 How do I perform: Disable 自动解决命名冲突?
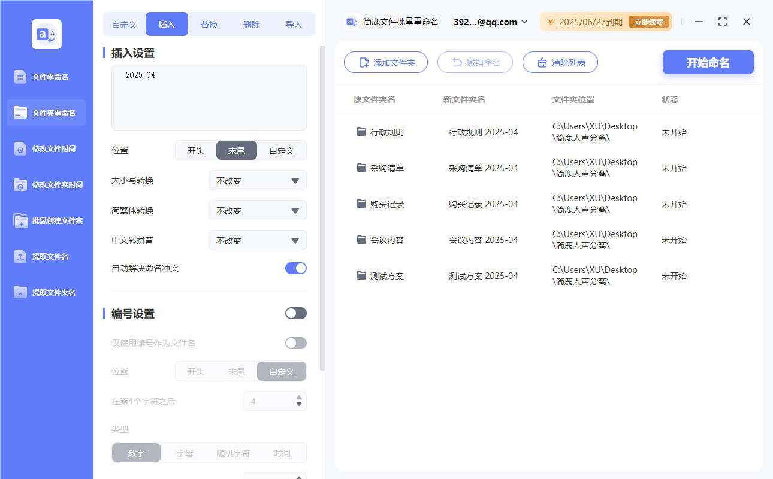click(x=295, y=268)
